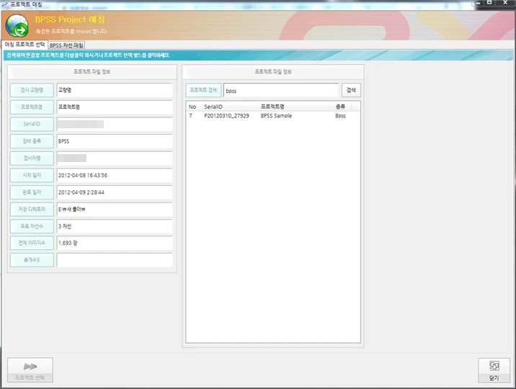Sort list by the No column header
Screen dimensions: 516x389
(x=192, y=107)
